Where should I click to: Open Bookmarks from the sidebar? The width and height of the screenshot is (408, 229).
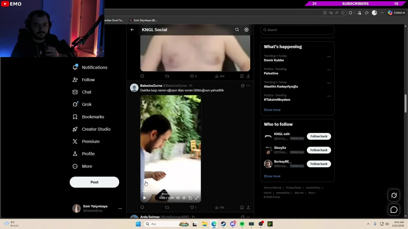point(89,117)
